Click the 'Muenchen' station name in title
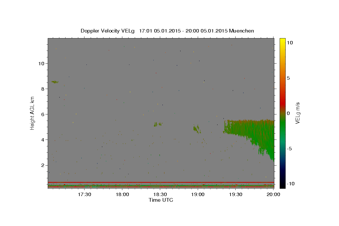339x226 pixels. 242,31
